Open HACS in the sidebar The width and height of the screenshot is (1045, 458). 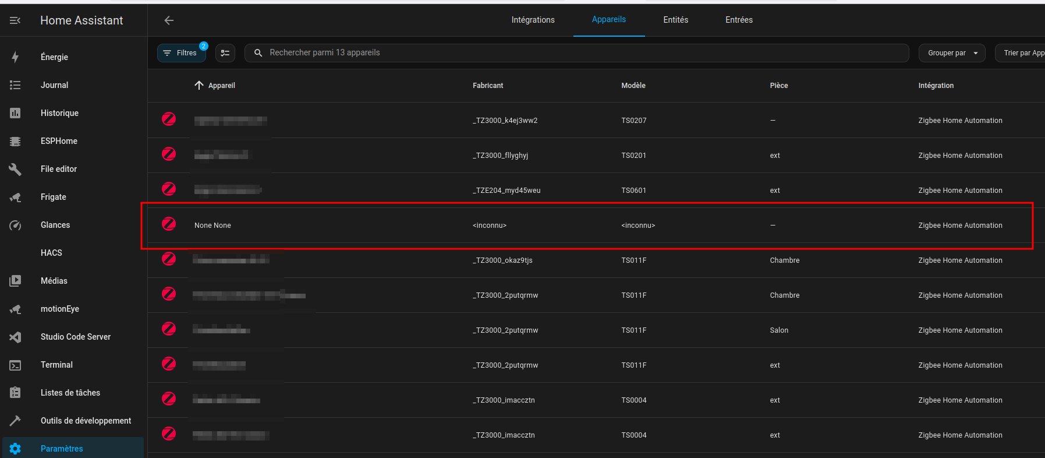click(51, 253)
